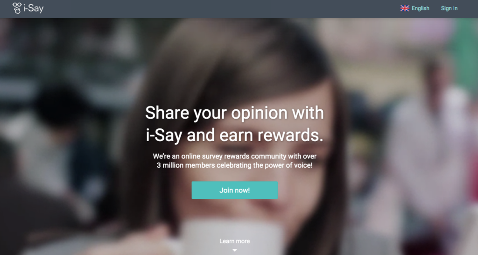
Task: Click the i-Say wordmark text
Action: (34, 8)
